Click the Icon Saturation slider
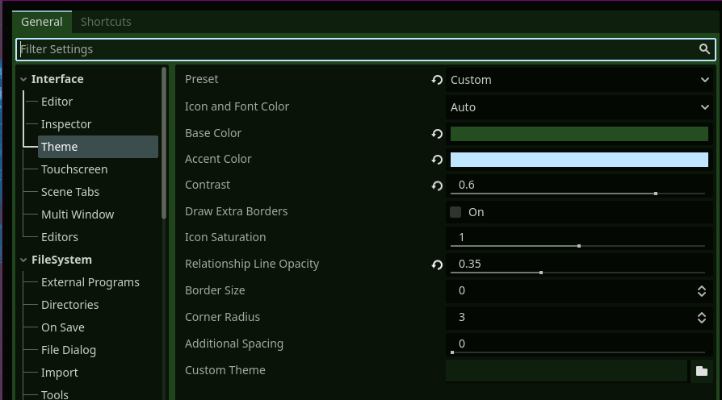 point(578,245)
